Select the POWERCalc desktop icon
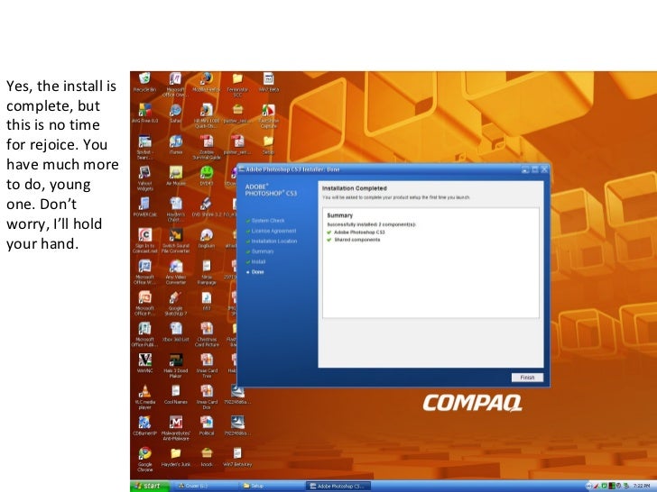 click(144, 206)
